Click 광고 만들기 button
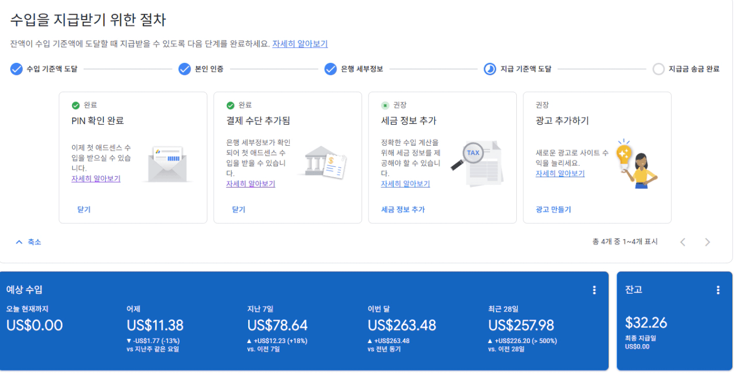Viewport: 734px width, 375px height. [x=553, y=209]
